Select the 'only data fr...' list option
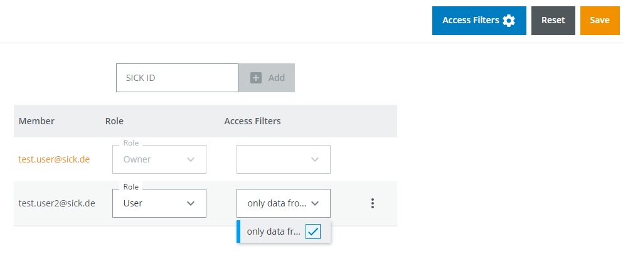Image resolution: width=623 pixels, height=261 pixels. pyautogui.click(x=274, y=232)
